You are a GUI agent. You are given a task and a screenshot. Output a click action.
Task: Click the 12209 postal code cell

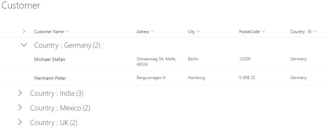[x=245, y=59]
